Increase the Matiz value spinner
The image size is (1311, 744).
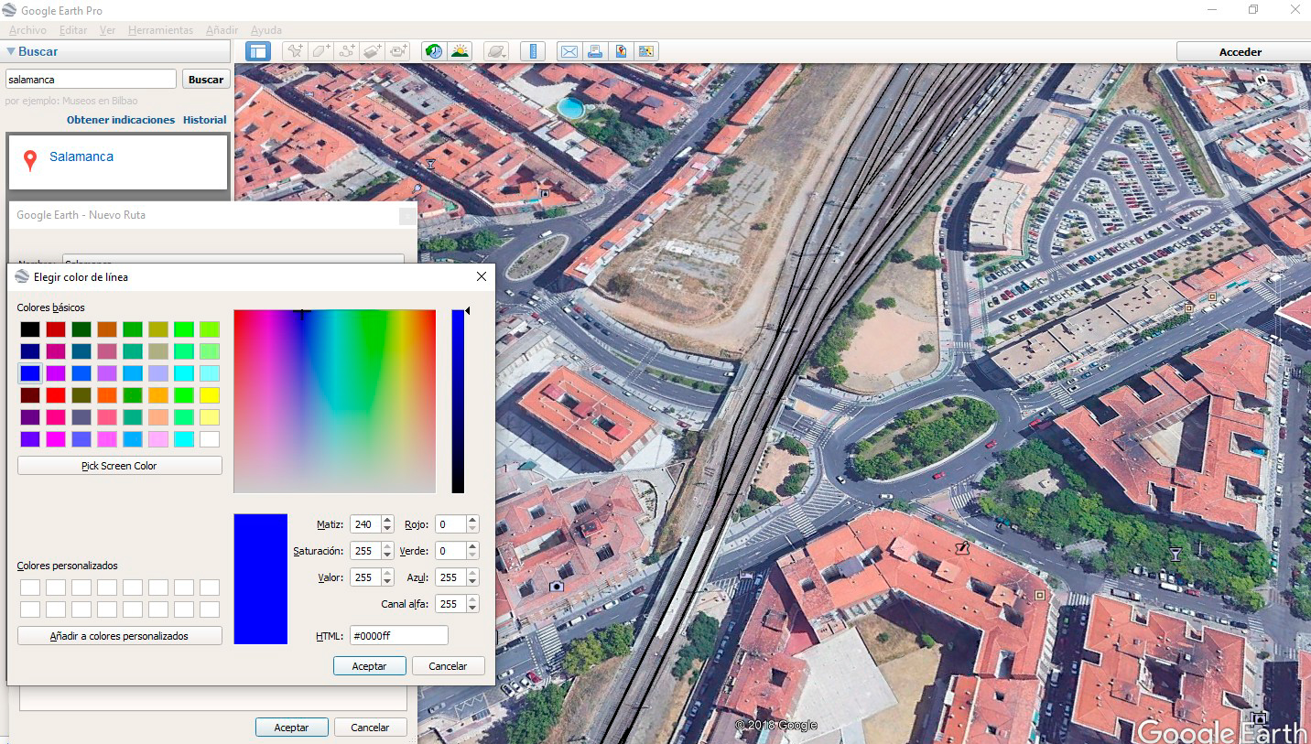(x=387, y=521)
